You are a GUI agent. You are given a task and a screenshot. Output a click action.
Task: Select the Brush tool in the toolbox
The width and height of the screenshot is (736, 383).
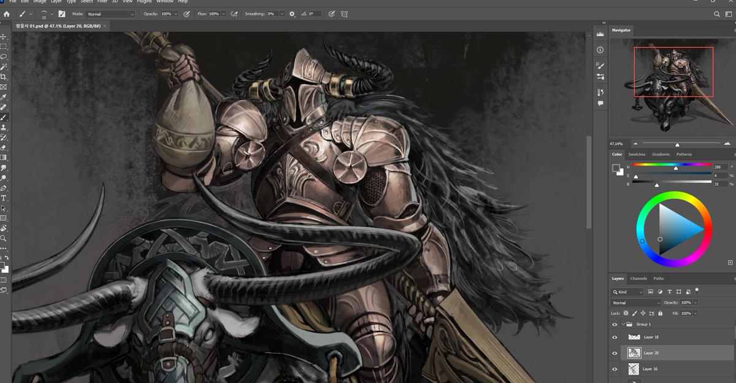[x=4, y=117]
